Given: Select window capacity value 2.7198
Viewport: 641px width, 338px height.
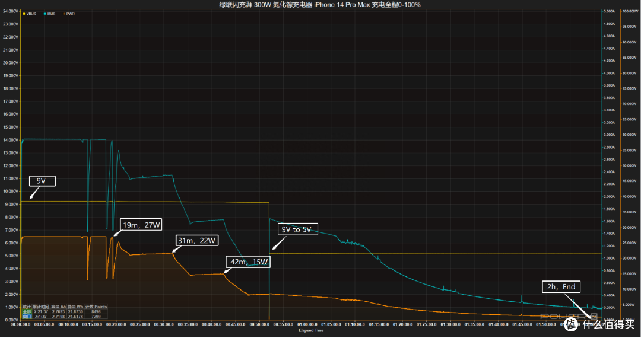Looking at the screenshot, I should tap(58, 317).
